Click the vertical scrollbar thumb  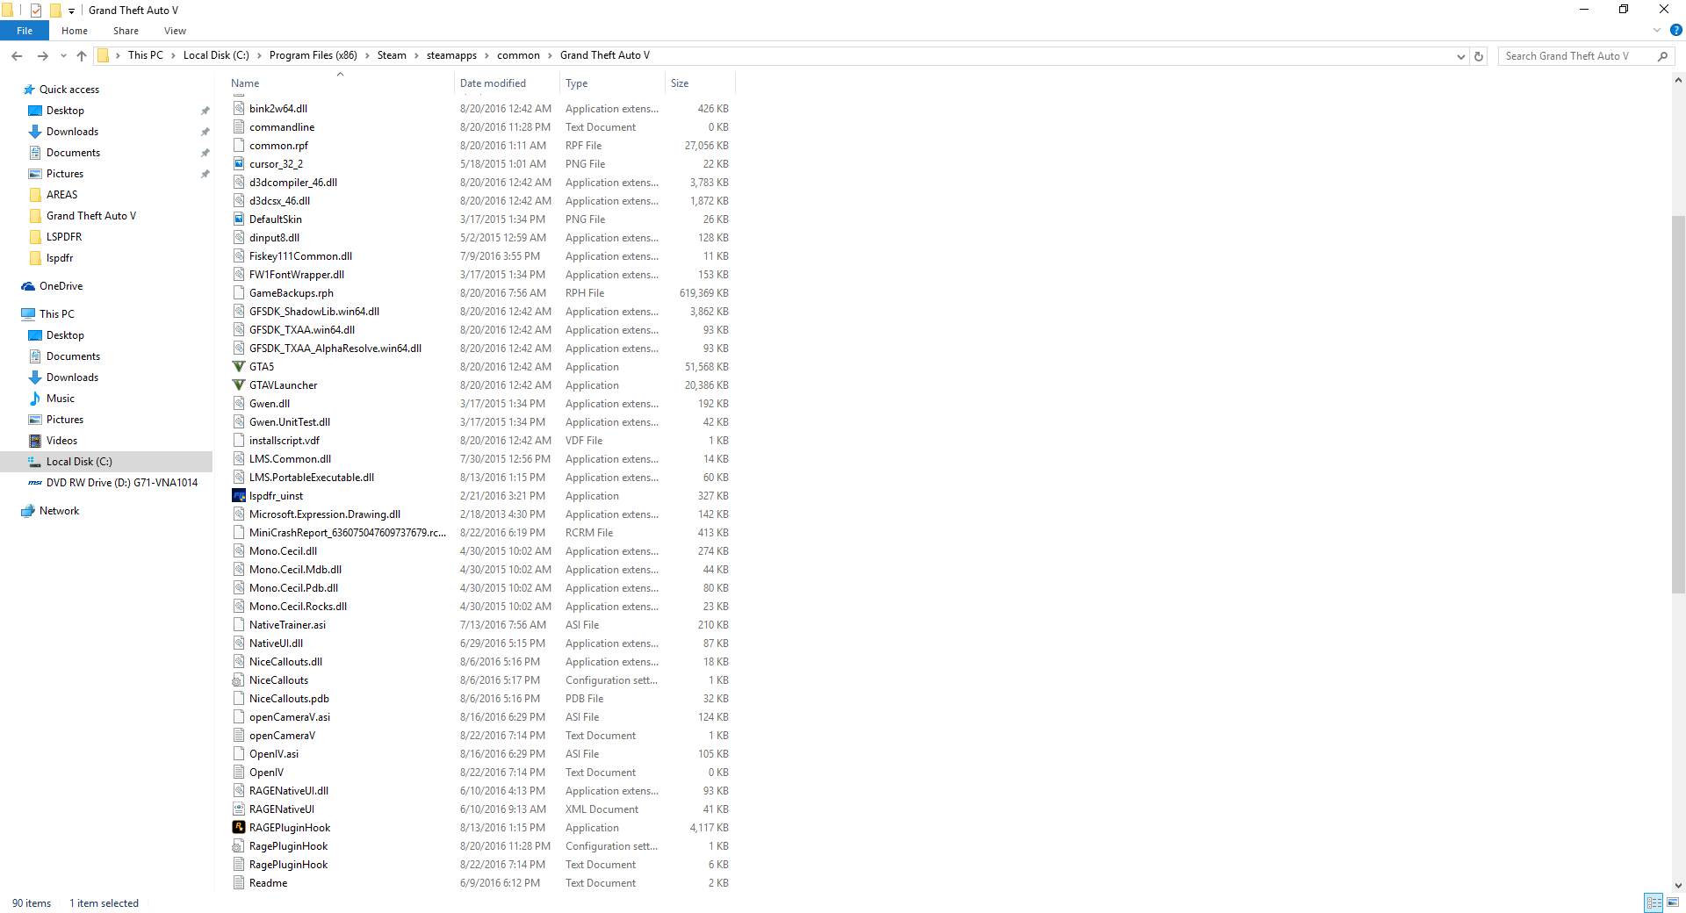tap(1678, 404)
